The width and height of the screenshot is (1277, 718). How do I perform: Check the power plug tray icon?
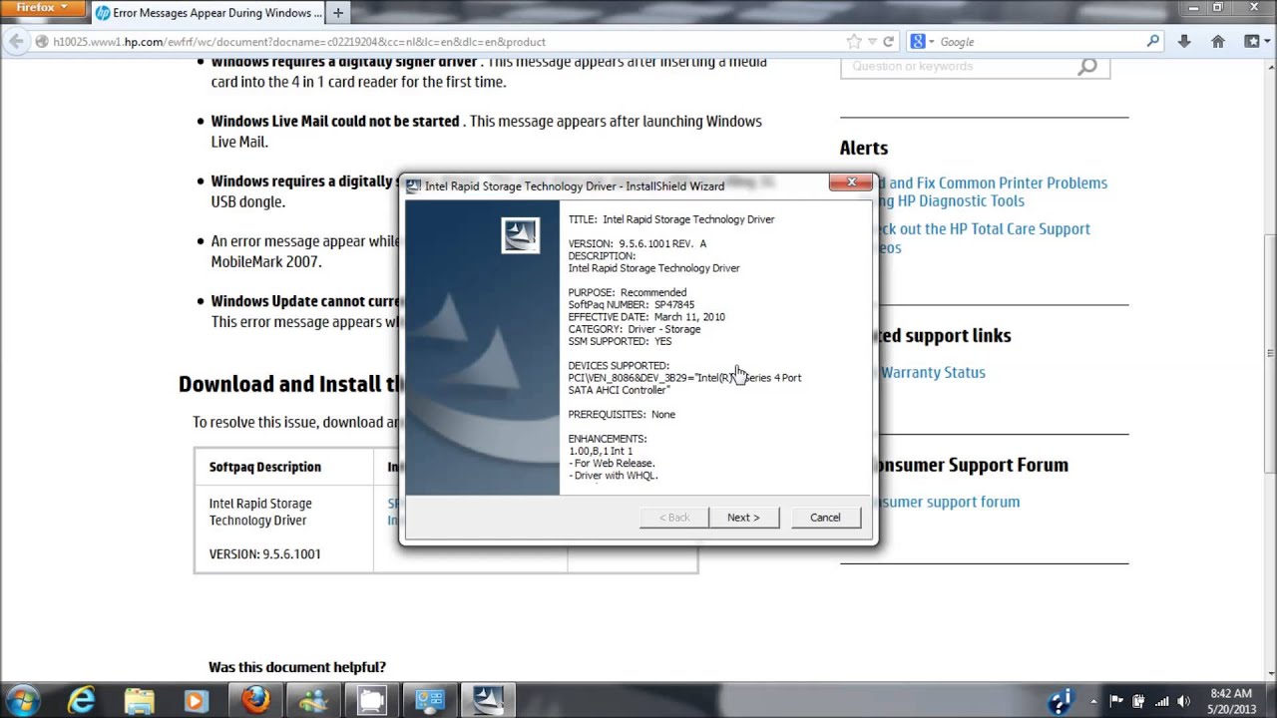[x=1139, y=701]
